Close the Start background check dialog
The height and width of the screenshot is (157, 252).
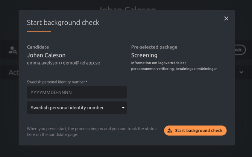click(226, 18)
